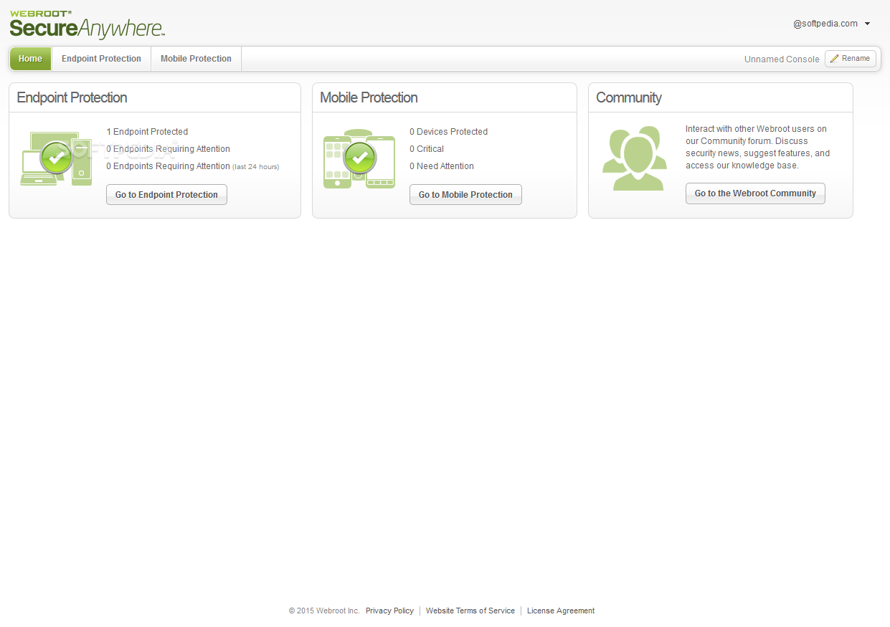Open the License Agreement link
This screenshot has width=890, height=627.
coord(561,611)
